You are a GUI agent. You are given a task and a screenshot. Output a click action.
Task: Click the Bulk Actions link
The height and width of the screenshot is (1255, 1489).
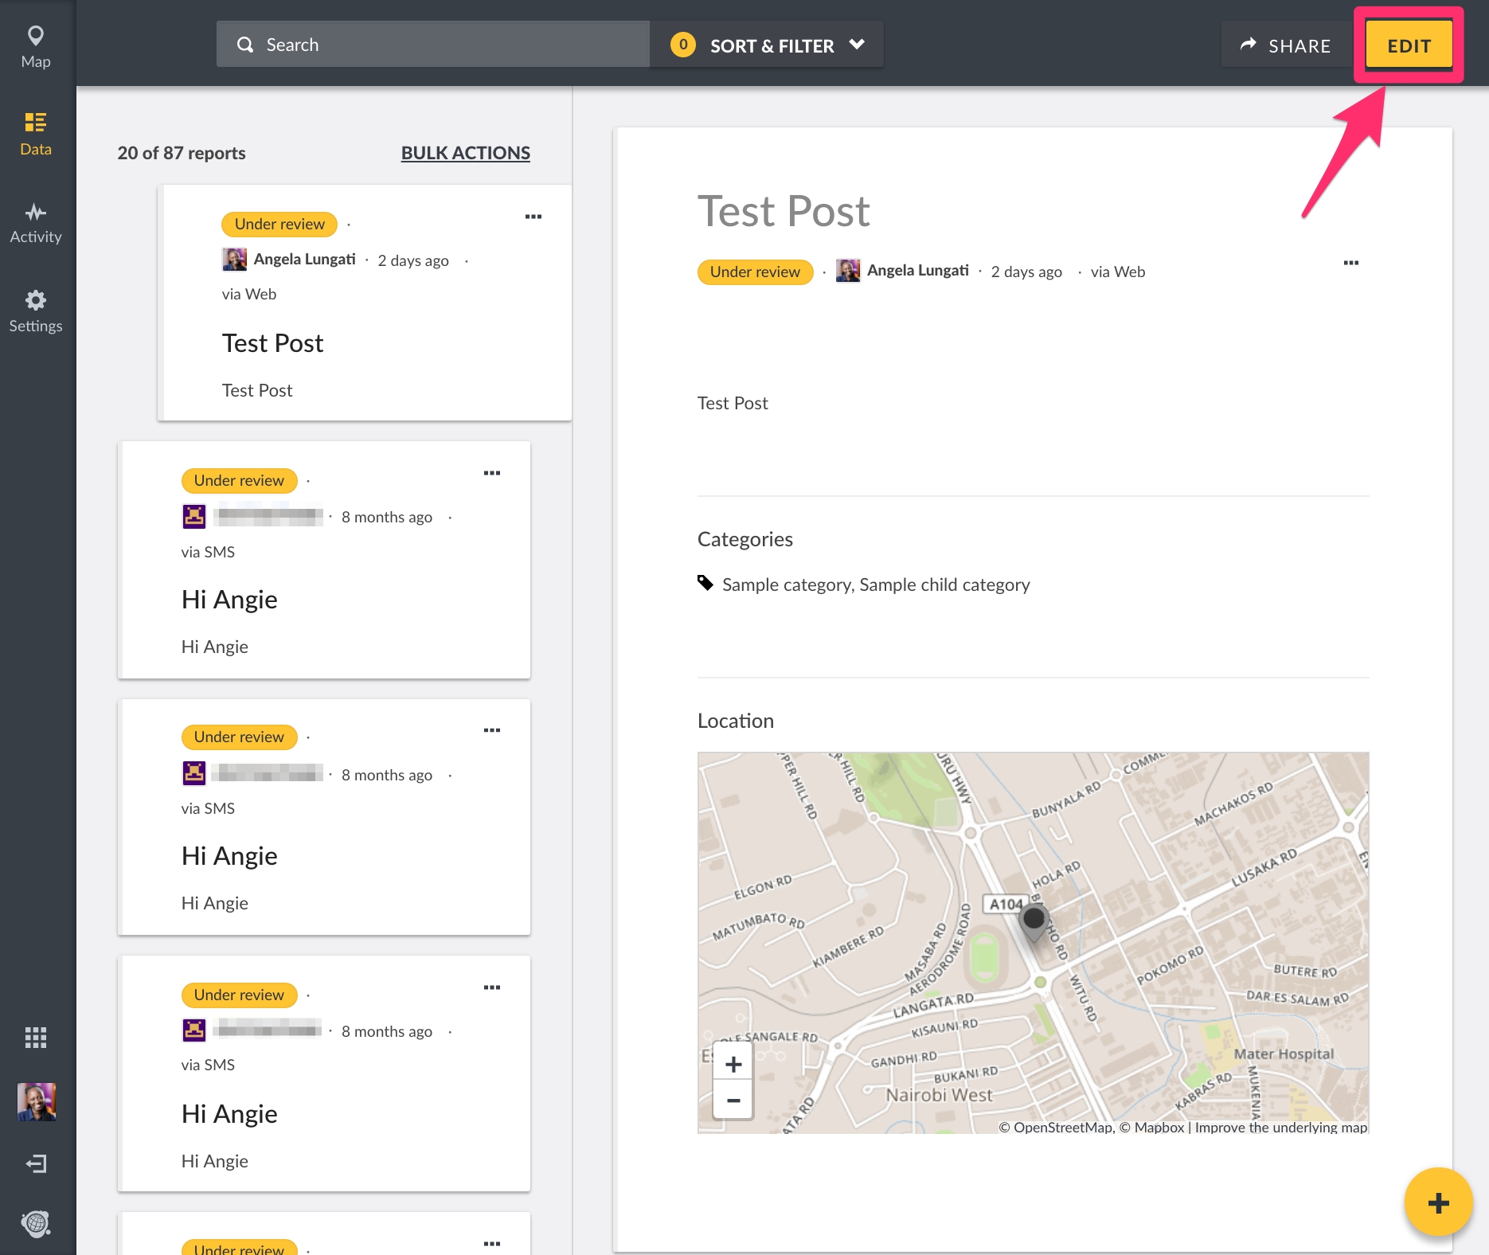[x=465, y=153]
